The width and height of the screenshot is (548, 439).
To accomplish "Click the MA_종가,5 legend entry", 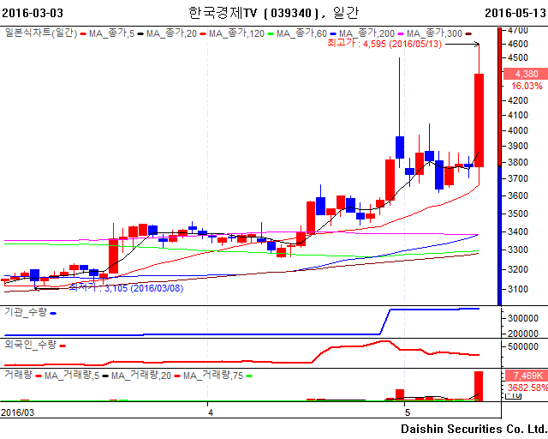I will tap(111, 33).
